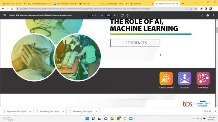Image resolution: width=218 pixels, height=122 pixels.
Task: Open Chrome side panel icon
Action: (x=206, y=9)
